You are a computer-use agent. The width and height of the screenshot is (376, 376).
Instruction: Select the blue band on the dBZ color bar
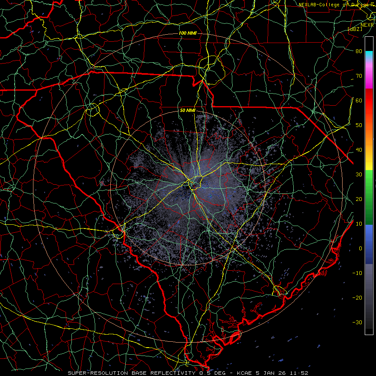(x=369, y=244)
